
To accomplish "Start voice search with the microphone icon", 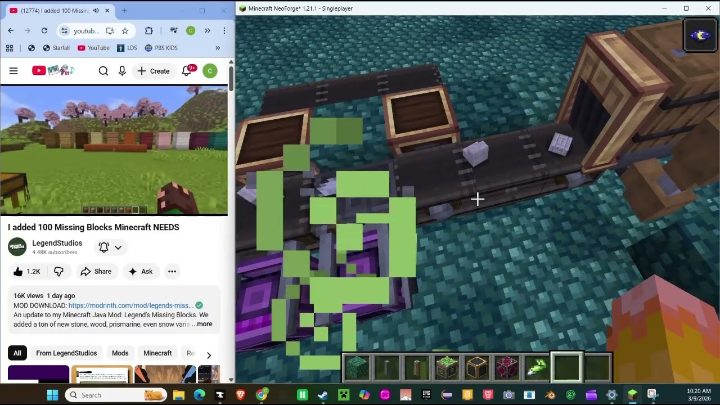I will (x=122, y=71).
